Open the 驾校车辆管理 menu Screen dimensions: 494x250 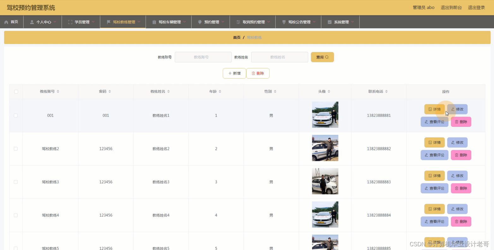(169, 22)
